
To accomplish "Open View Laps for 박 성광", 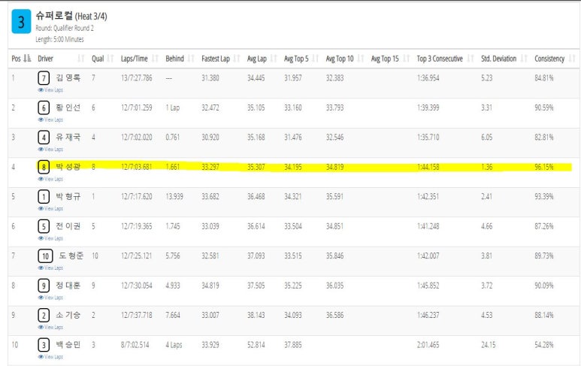I will tap(50, 179).
